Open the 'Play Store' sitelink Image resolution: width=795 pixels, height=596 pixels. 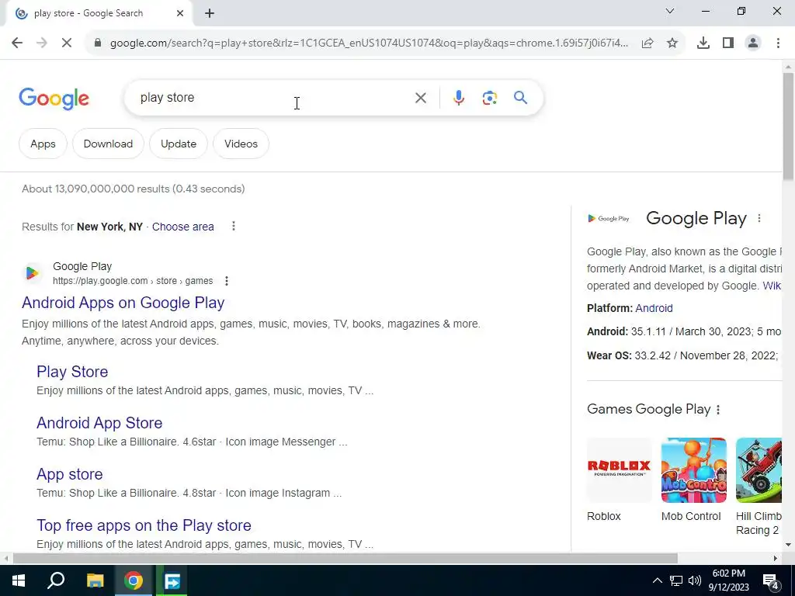pos(72,372)
